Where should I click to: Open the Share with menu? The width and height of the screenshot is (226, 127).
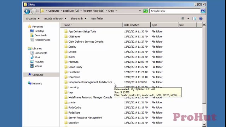click(x=79, y=19)
